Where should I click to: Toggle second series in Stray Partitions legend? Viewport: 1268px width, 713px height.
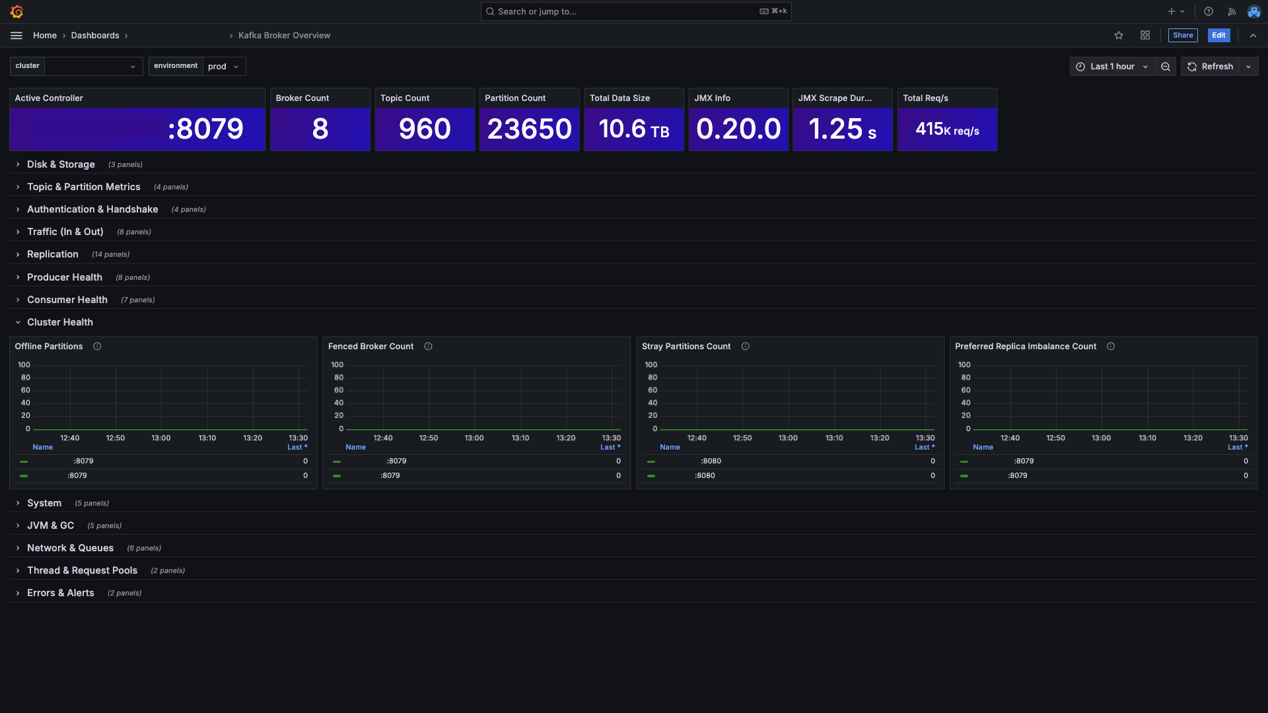[705, 476]
